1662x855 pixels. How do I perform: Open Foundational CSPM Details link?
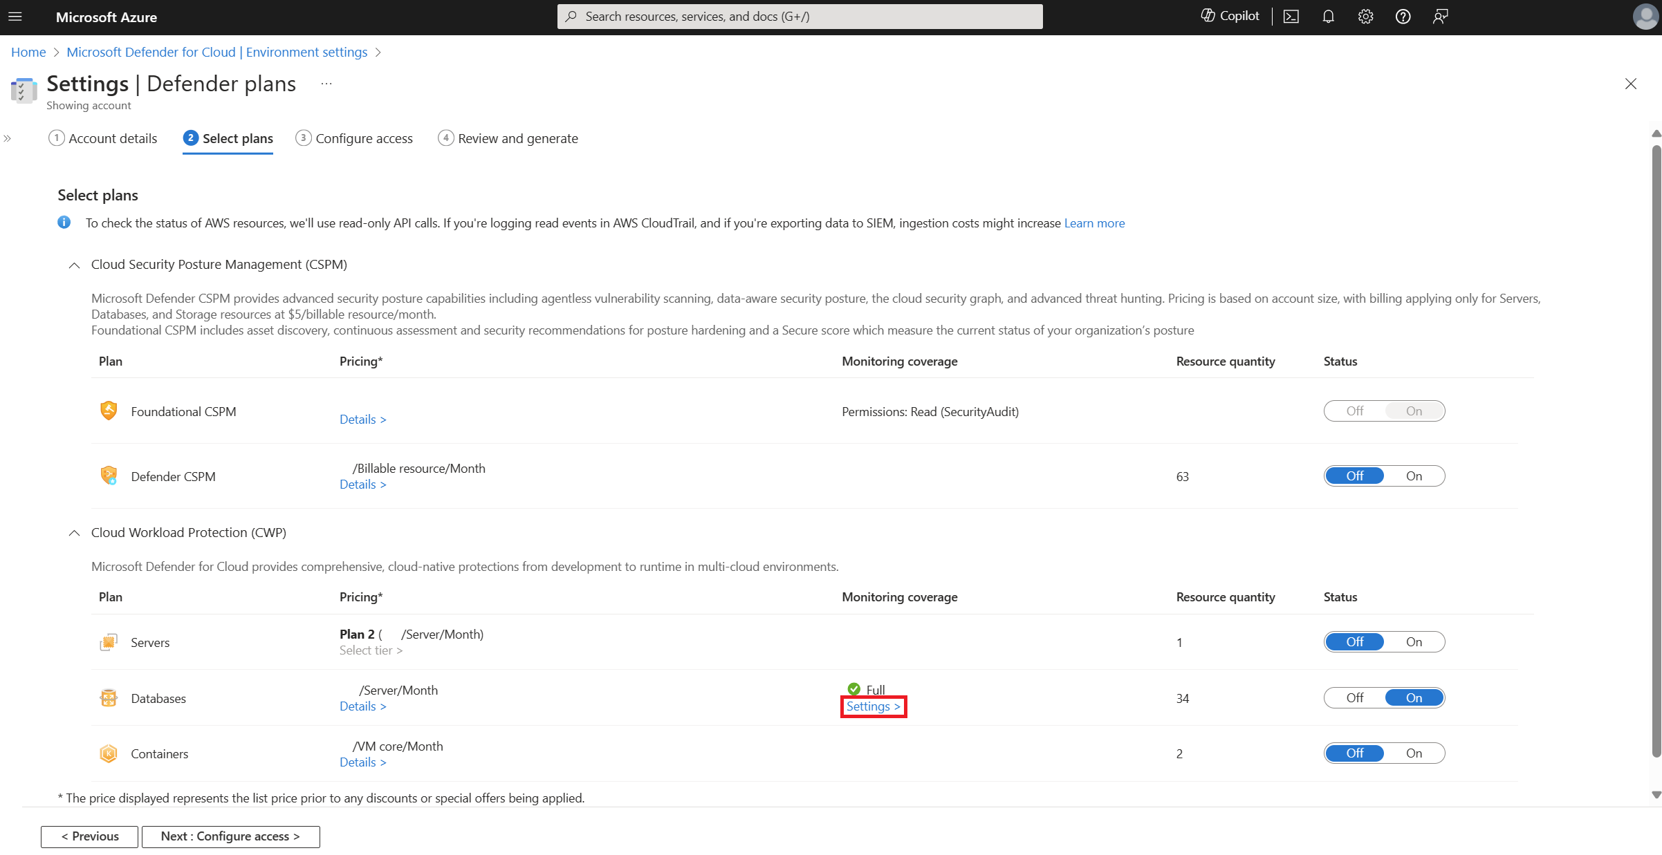[362, 420]
